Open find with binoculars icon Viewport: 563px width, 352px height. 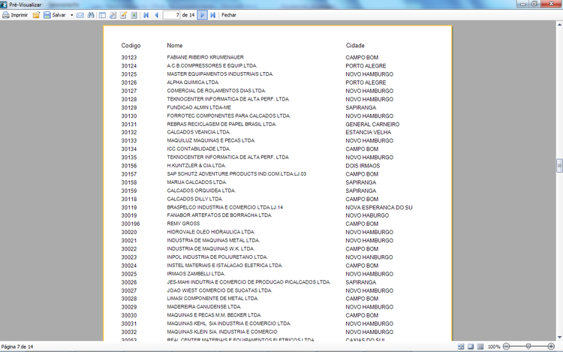pos(91,15)
